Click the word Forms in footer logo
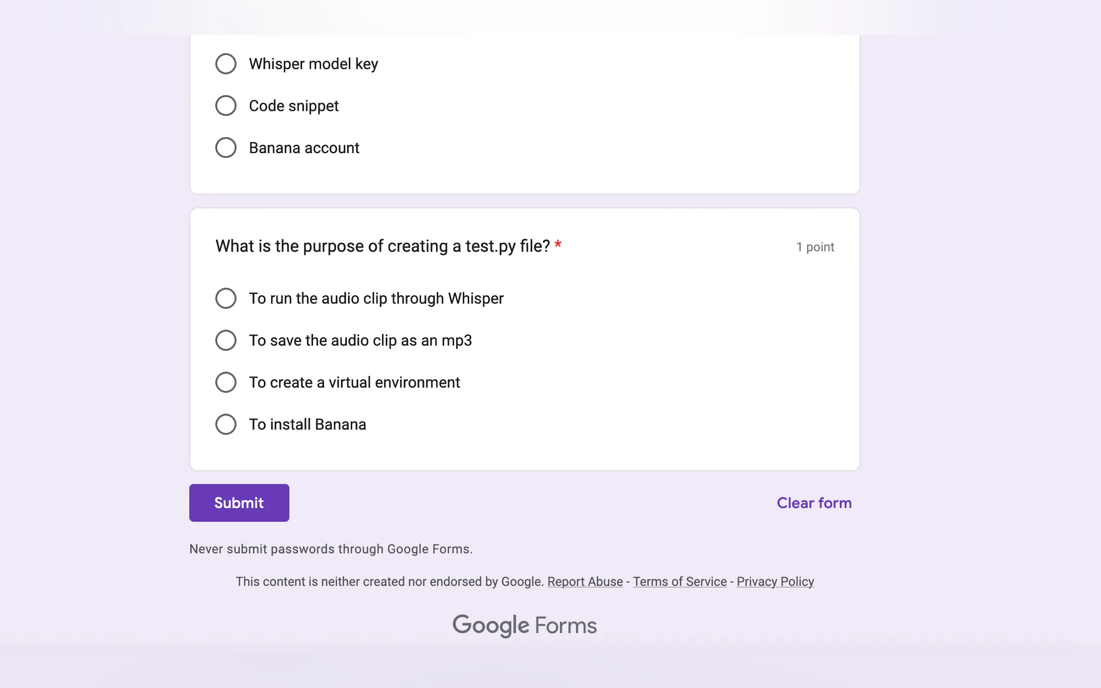 pos(566,626)
